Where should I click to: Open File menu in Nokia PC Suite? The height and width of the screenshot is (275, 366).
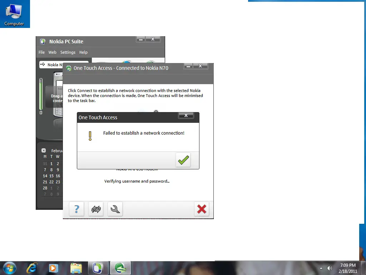[41, 52]
